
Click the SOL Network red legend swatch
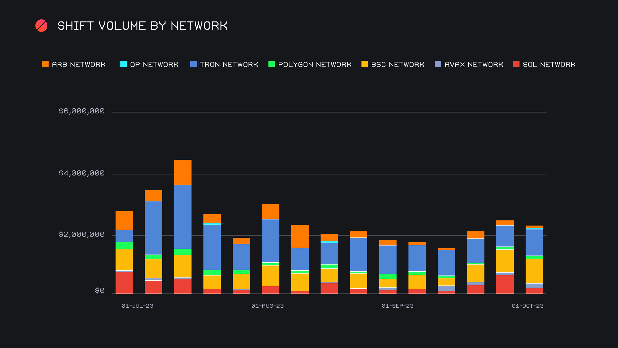tap(516, 64)
